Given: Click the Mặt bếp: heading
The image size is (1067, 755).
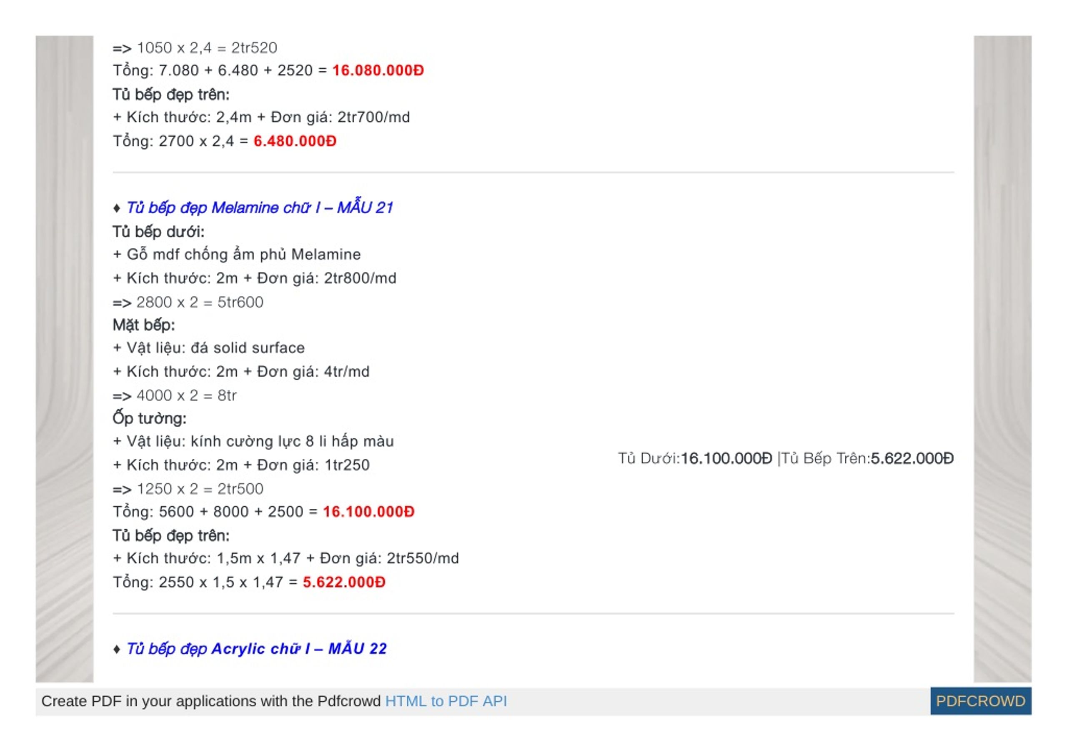Looking at the screenshot, I should (144, 325).
